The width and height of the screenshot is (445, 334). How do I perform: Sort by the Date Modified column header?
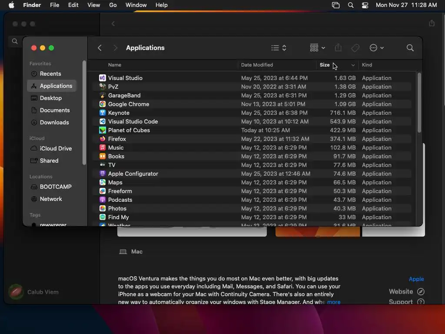click(257, 65)
